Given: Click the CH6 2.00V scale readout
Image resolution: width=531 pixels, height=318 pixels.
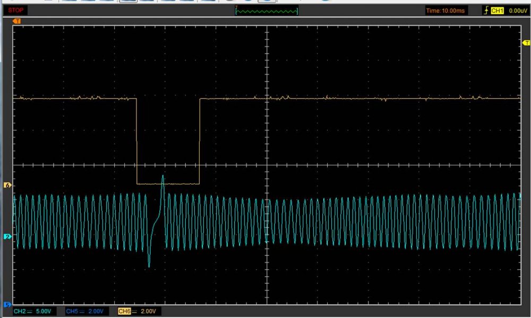Looking at the screenshot, I should coord(149,312).
